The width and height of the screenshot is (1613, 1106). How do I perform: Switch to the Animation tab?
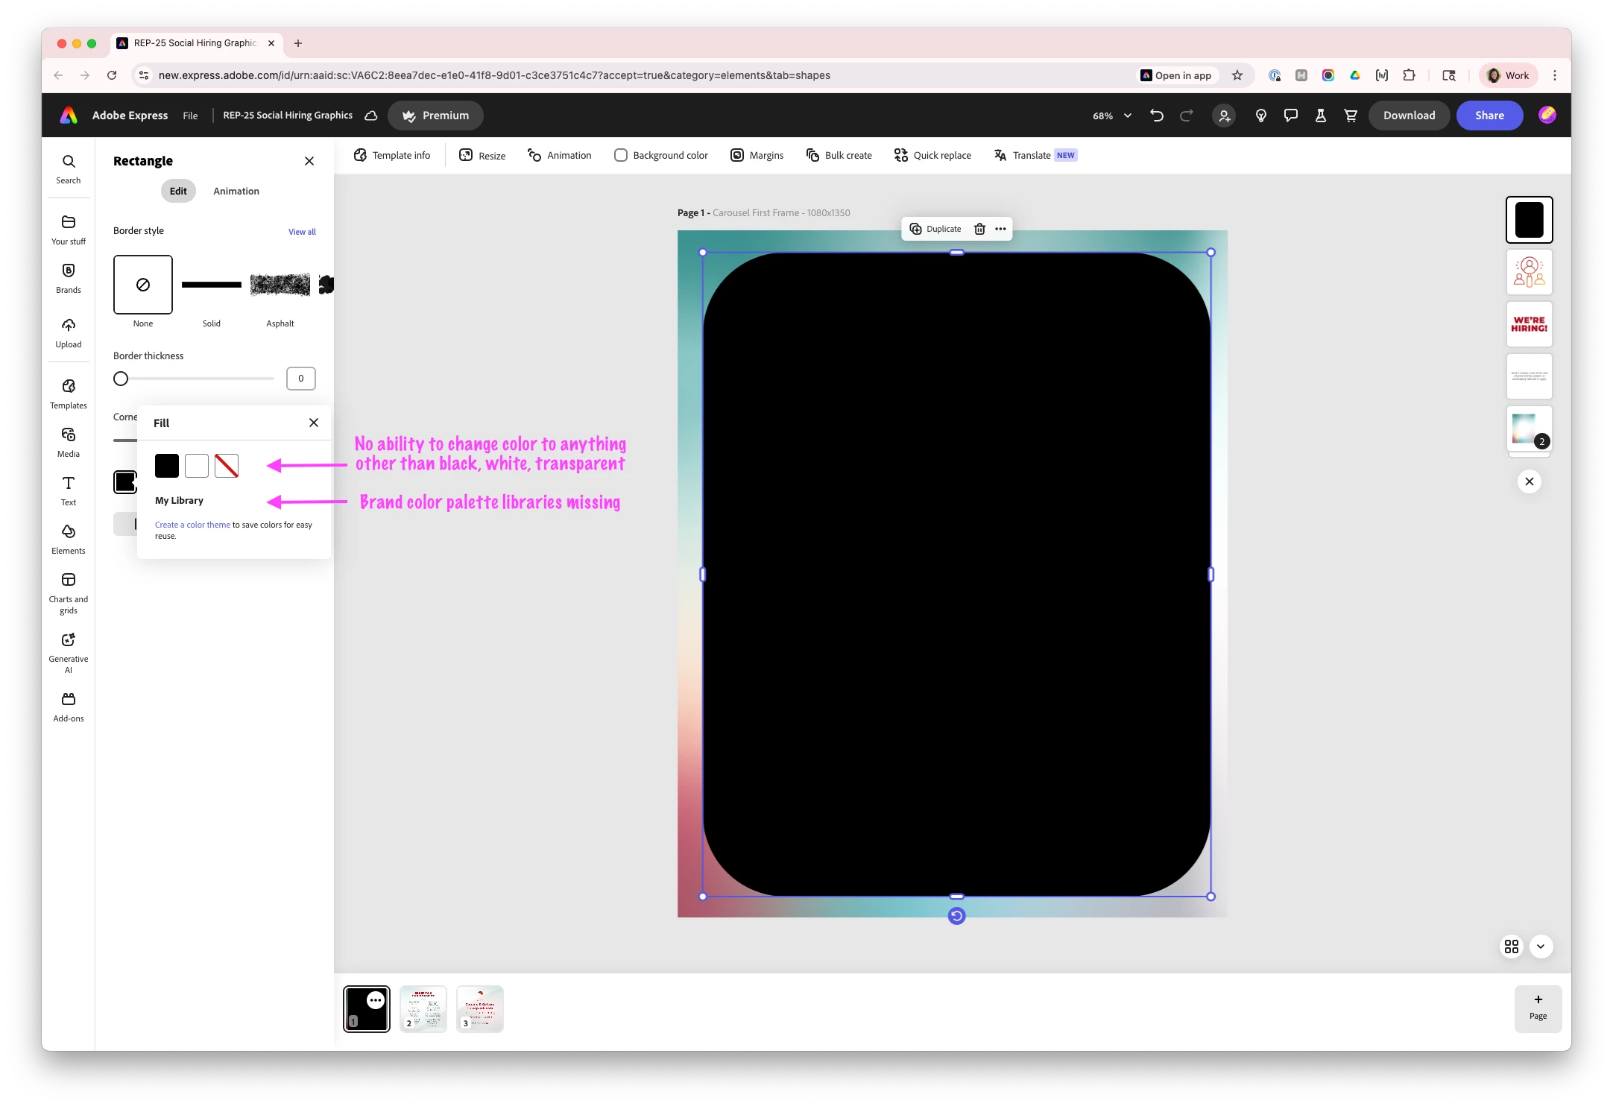point(236,191)
